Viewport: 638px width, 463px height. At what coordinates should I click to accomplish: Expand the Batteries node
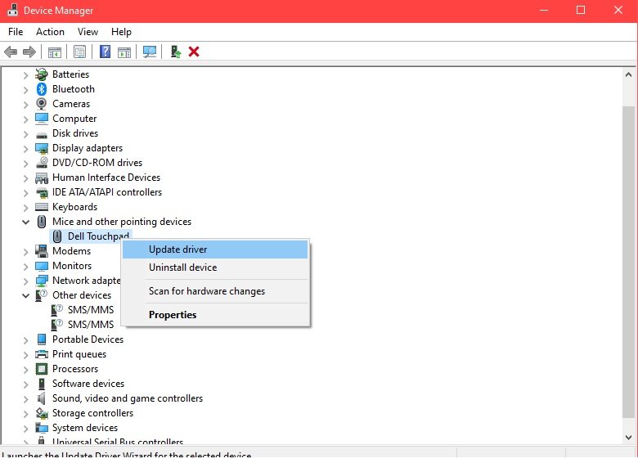pos(25,75)
